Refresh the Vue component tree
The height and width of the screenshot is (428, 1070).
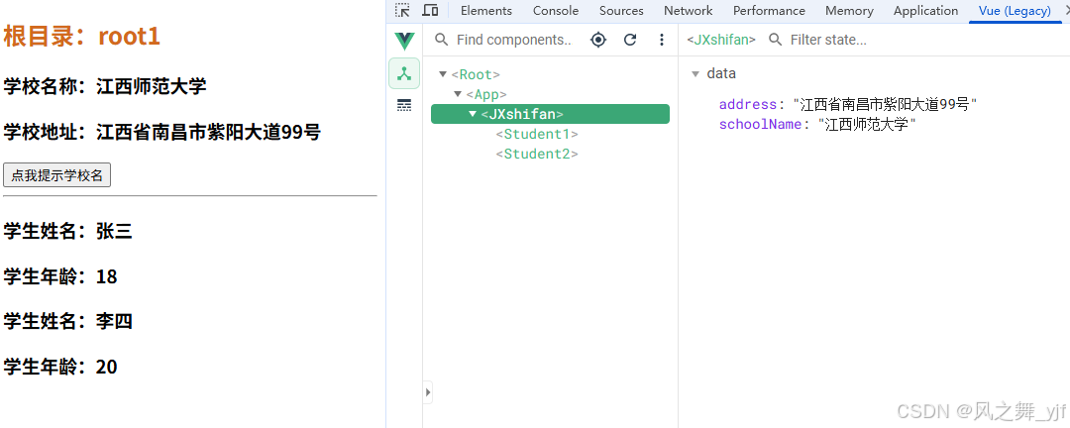630,40
